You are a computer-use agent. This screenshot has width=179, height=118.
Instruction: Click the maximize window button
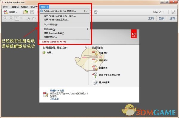[167, 2]
